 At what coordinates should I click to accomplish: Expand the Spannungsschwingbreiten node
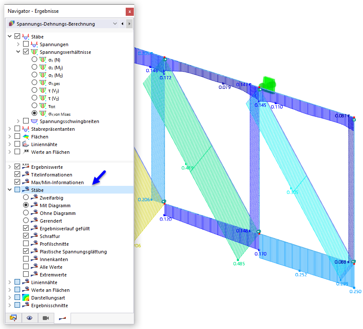point(18,121)
